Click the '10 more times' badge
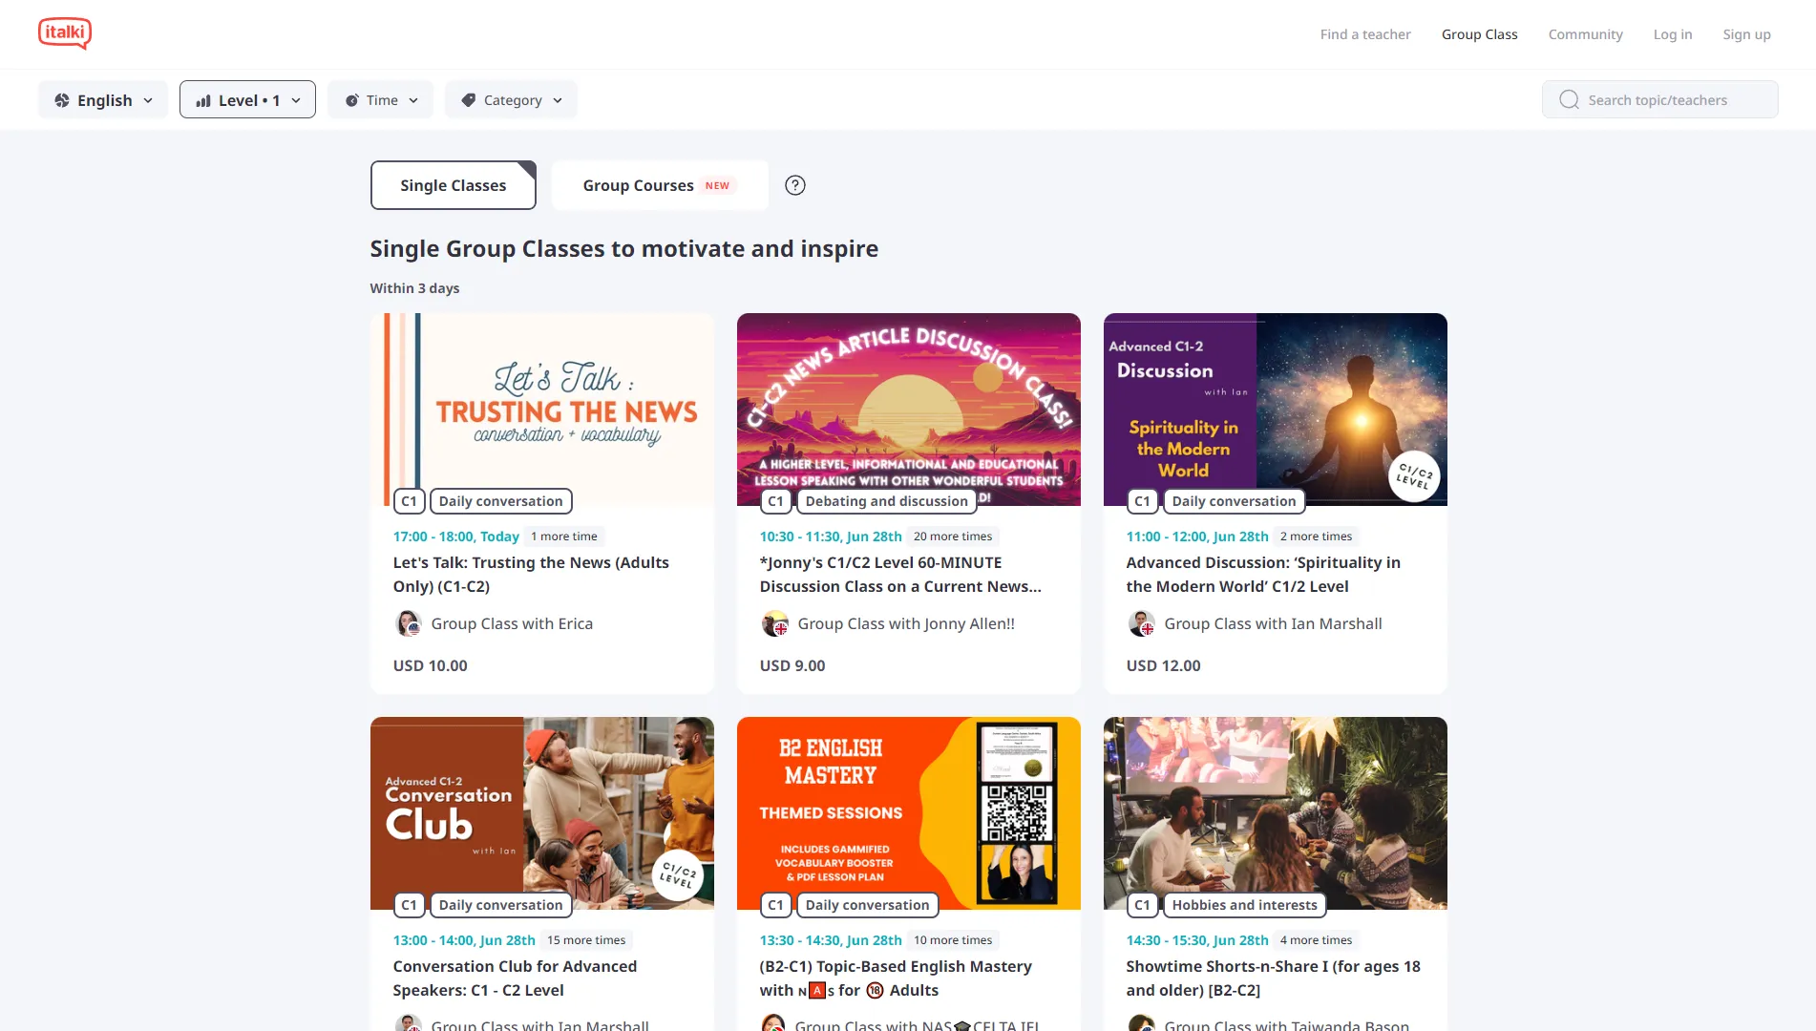 [x=953, y=940]
